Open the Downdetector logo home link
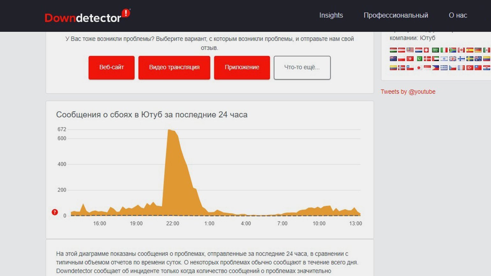Image resolution: width=491 pixels, height=276 pixels. [x=87, y=16]
